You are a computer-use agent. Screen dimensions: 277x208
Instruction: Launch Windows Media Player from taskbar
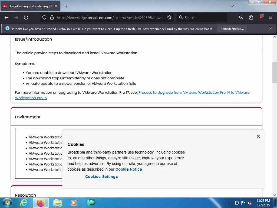pos(74,203)
